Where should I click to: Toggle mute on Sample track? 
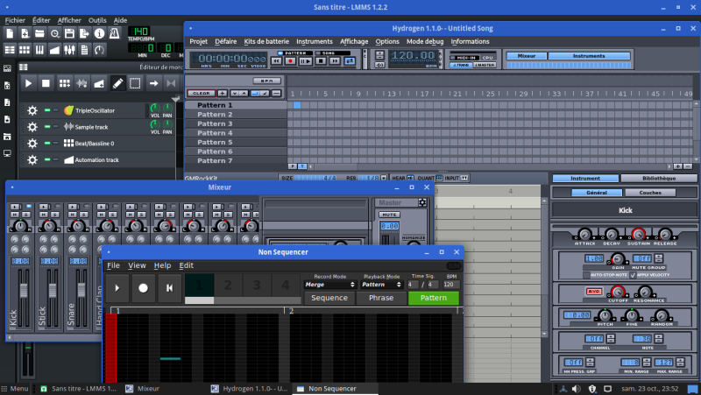(48, 127)
